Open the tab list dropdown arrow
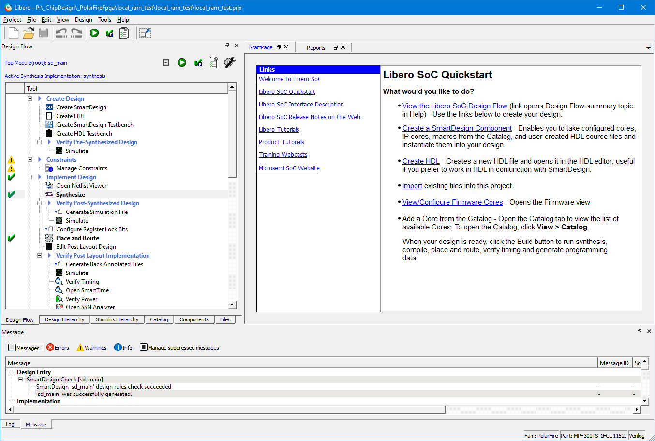655x441 pixels. coord(648,47)
